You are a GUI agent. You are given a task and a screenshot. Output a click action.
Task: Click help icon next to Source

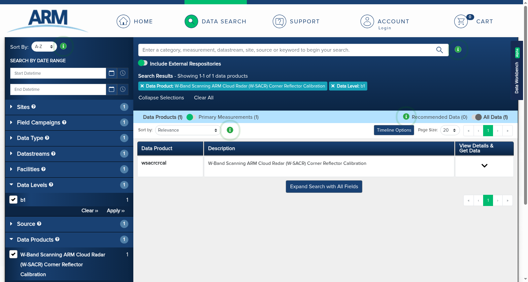click(39, 223)
